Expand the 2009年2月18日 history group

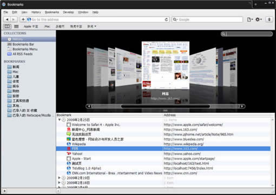(59, 183)
